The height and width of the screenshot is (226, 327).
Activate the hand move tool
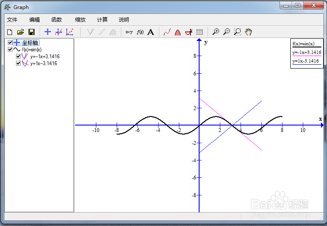pos(248,32)
